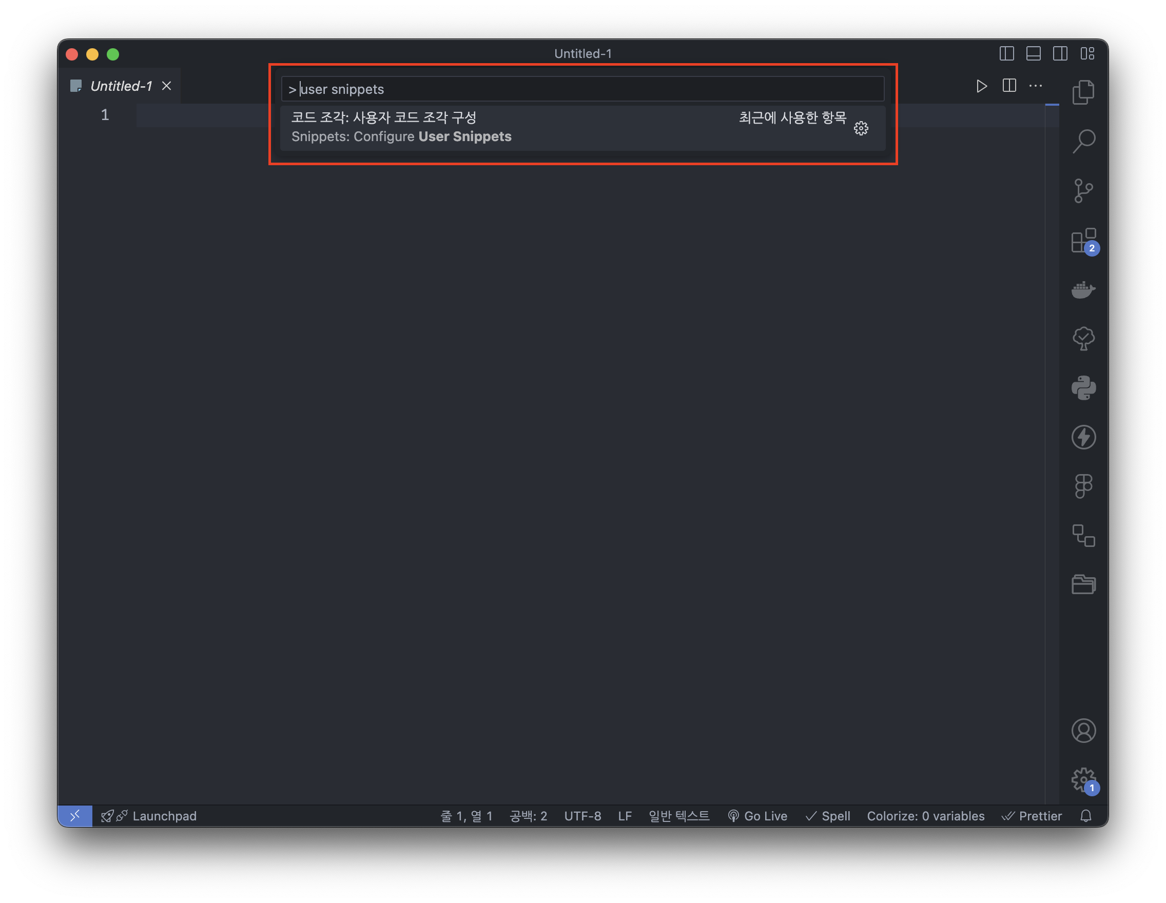Viewport: 1166px width, 903px height.
Task: Open the Python extension view
Action: tap(1083, 388)
